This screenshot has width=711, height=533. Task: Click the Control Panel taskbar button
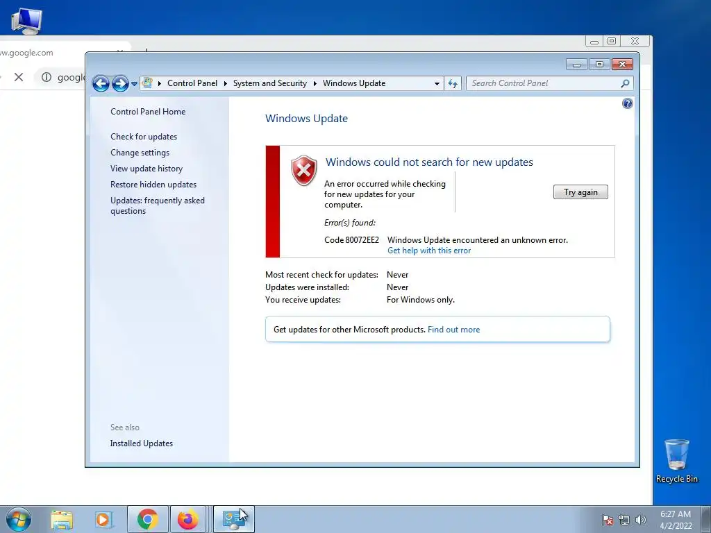[233, 519]
